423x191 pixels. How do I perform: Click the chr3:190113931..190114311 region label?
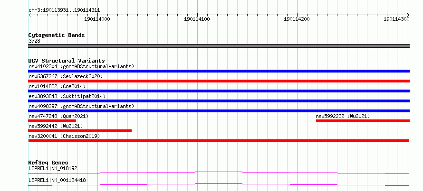[64, 10]
